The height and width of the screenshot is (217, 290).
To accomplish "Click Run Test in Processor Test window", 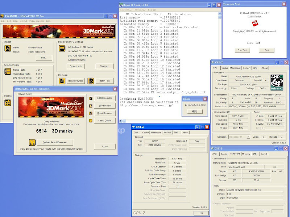I will (x=242, y=50).
